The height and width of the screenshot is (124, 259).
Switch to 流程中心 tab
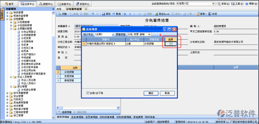point(46,4)
